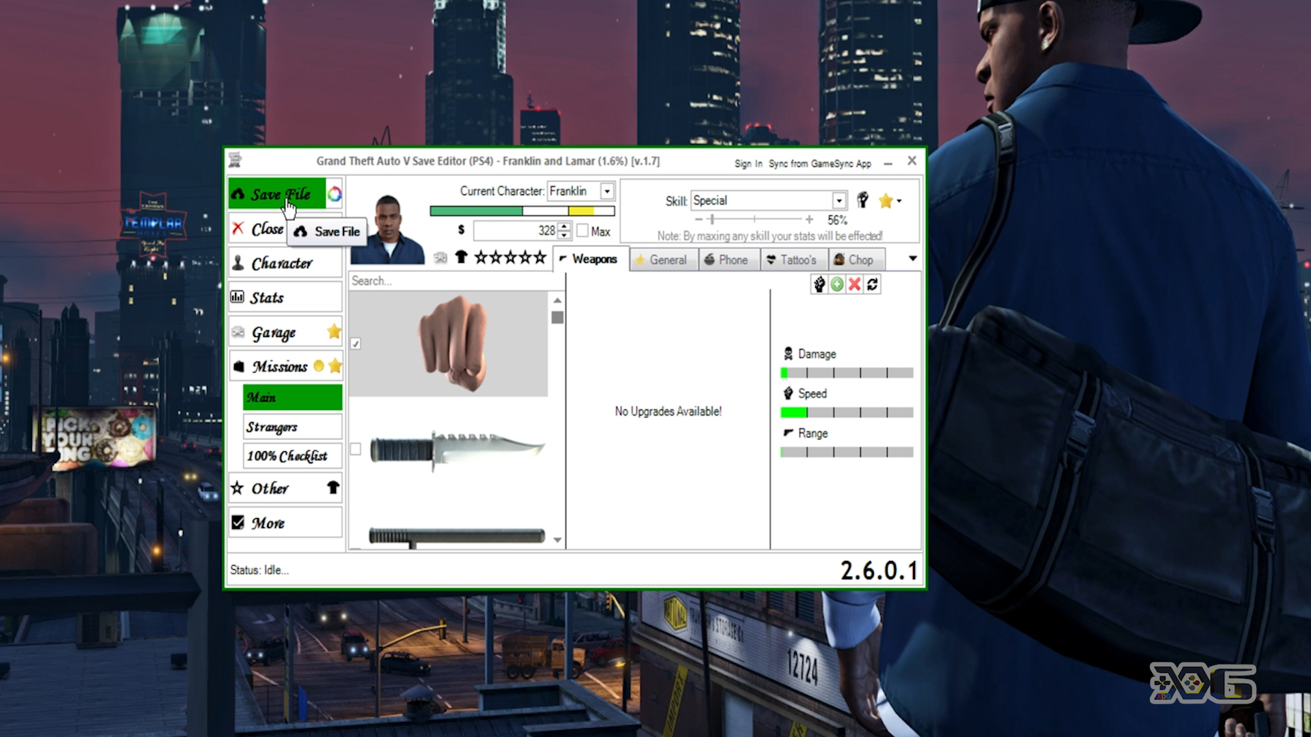Expand the Current Character dropdown
The height and width of the screenshot is (737, 1311).
click(x=608, y=191)
